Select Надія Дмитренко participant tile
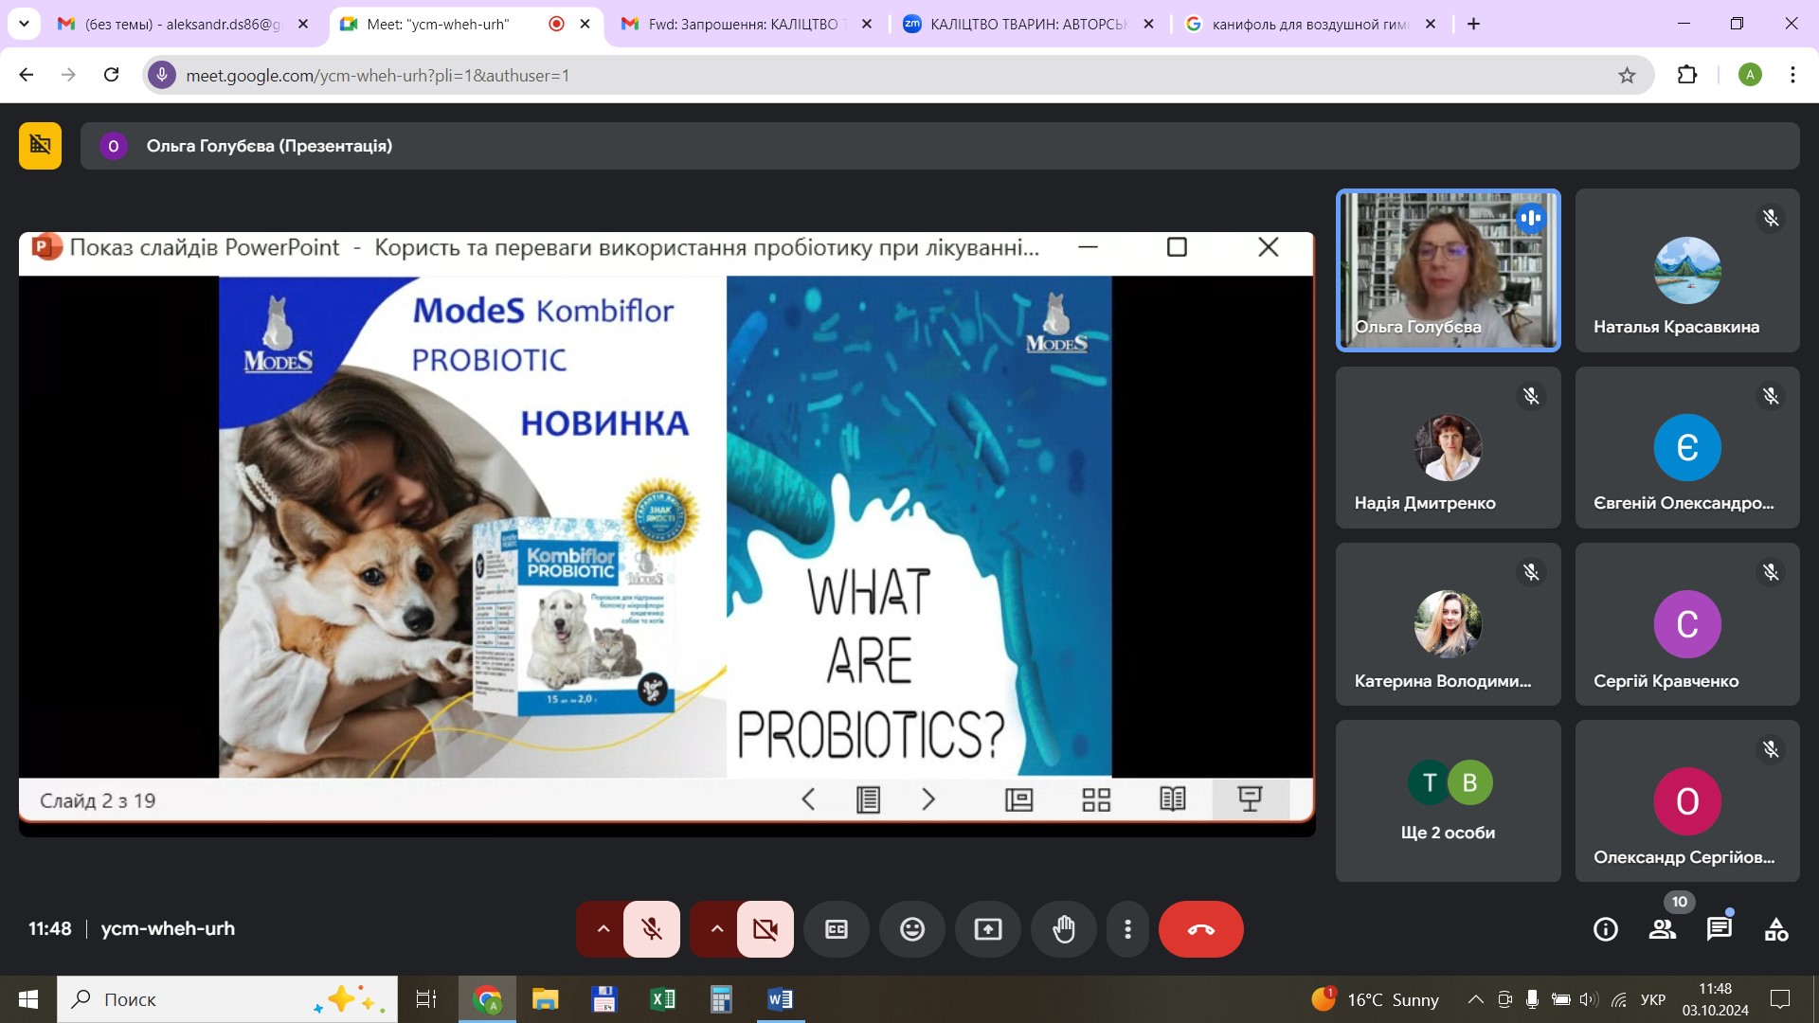 click(1448, 447)
